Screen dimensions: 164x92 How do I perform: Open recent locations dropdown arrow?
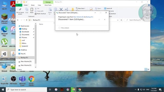point(24,20)
